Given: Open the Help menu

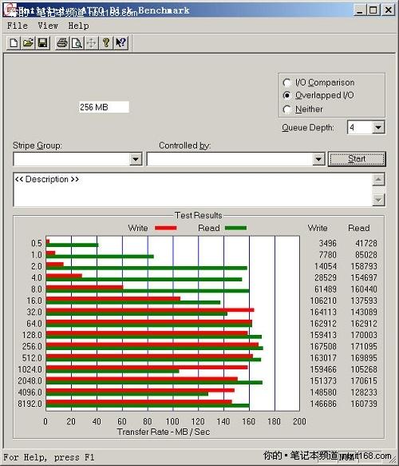Looking at the screenshot, I should 79,26.
